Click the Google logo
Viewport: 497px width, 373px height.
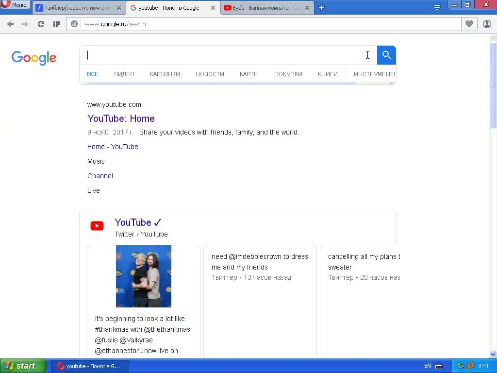click(34, 58)
